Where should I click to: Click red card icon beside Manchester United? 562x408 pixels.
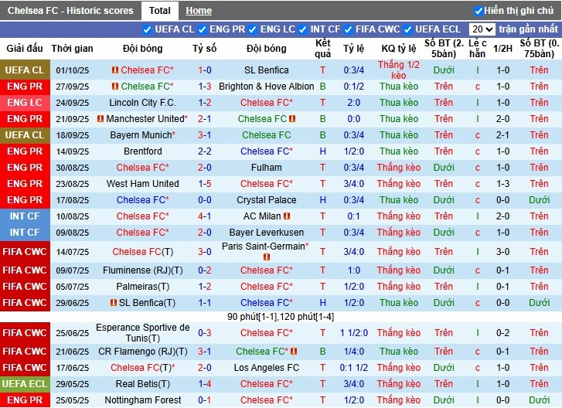click(x=100, y=118)
